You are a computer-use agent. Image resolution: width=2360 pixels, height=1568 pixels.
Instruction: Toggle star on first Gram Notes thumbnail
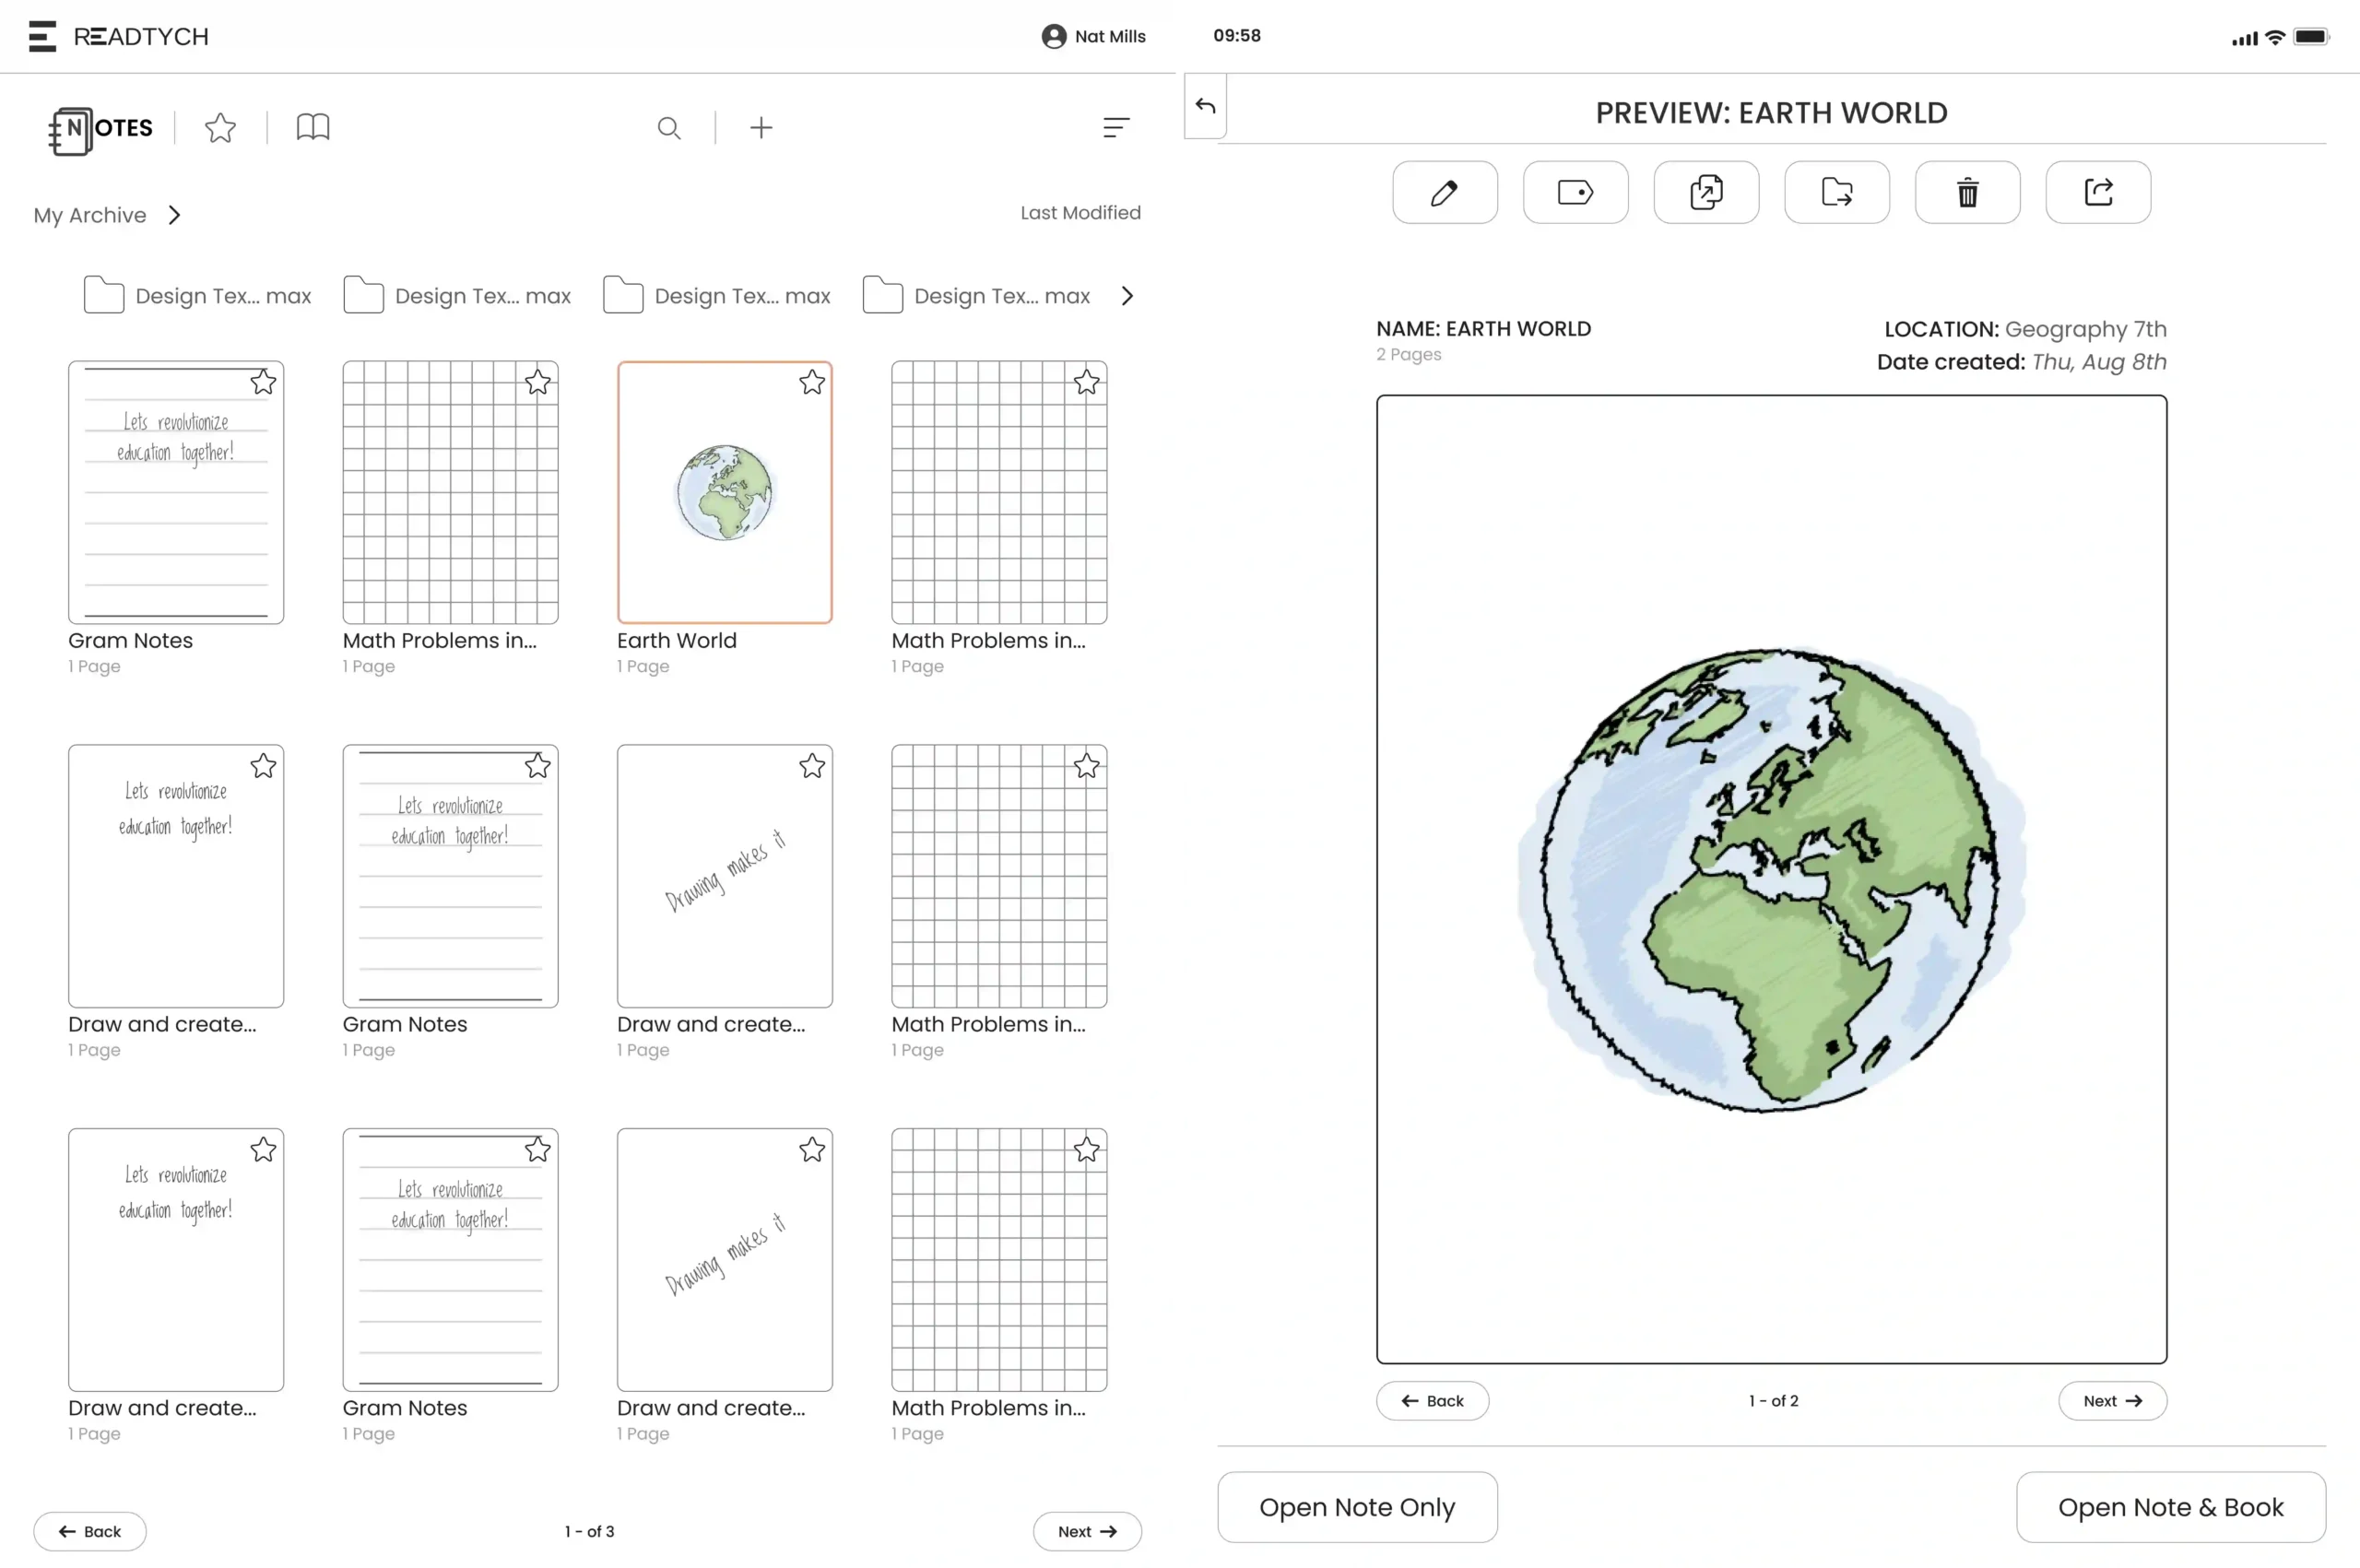point(263,382)
